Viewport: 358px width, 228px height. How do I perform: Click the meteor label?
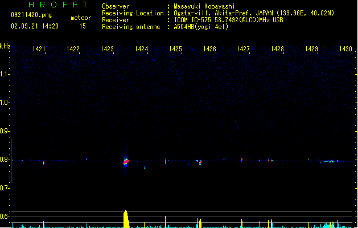point(81,18)
